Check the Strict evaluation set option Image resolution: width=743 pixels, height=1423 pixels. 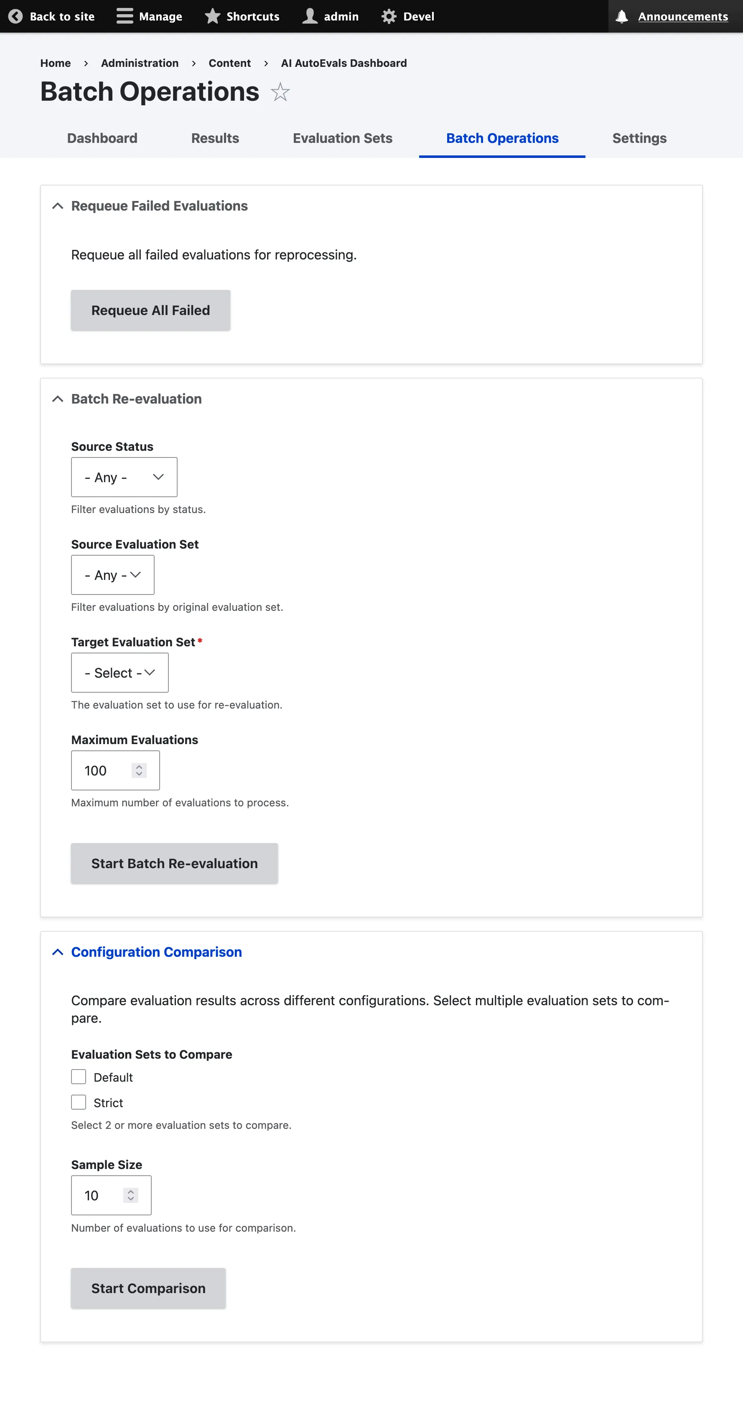(79, 1102)
